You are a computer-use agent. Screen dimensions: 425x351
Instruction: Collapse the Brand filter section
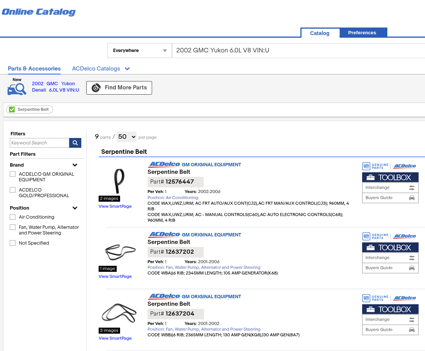click(75, 165)
